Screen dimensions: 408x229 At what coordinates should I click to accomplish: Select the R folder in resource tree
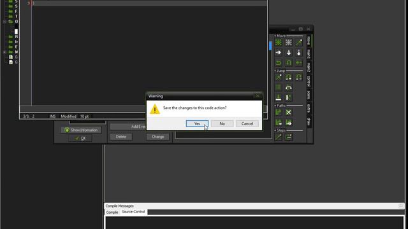13,37
